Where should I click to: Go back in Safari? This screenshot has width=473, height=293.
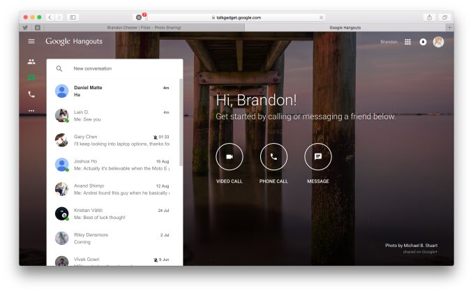50,17
